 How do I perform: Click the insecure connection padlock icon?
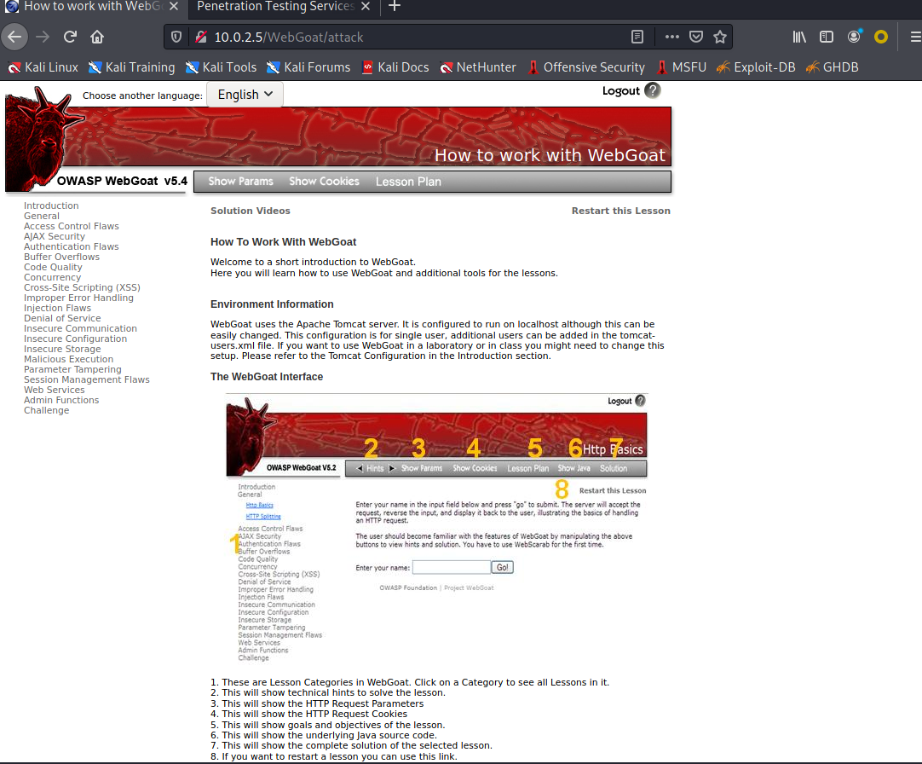[201, 37]
